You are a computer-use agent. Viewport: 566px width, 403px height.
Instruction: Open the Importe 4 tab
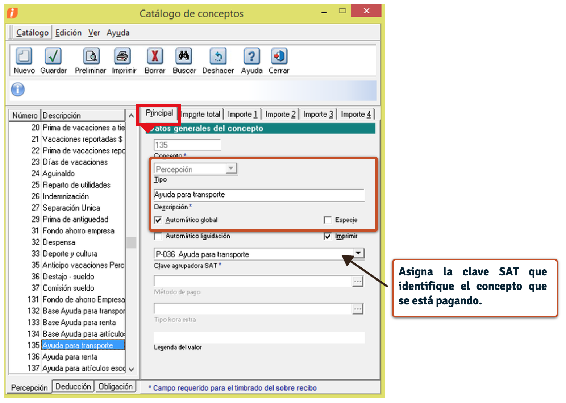[356, 114]
